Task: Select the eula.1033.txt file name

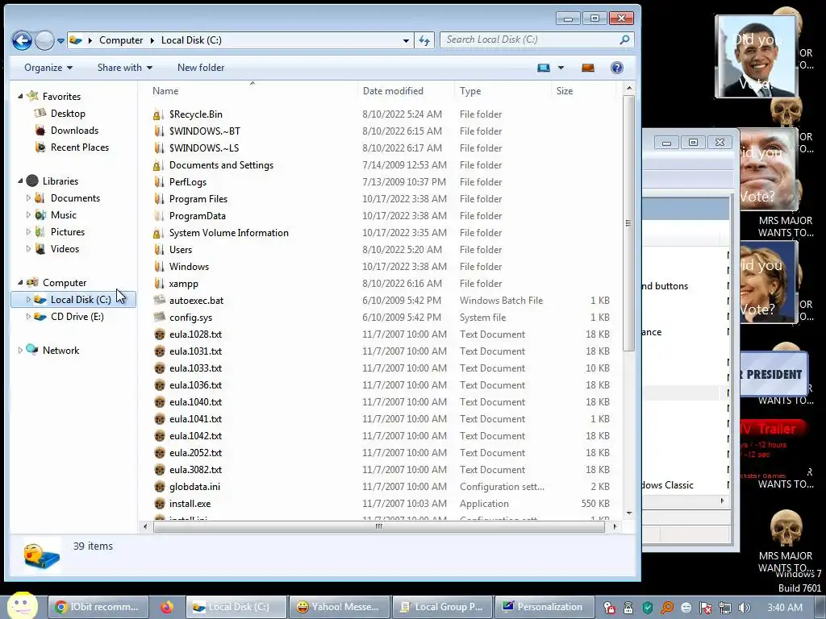Action: tap(195, 368)
